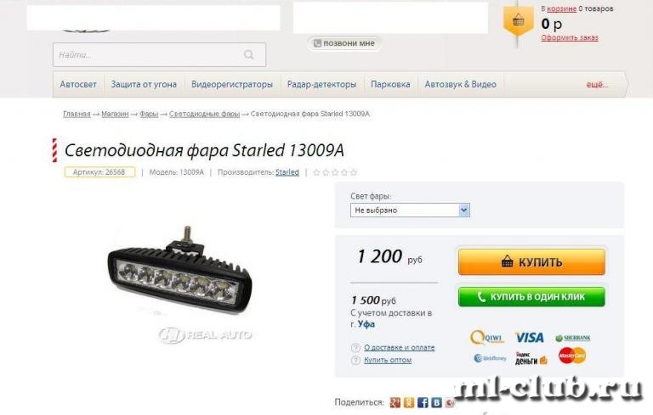Click the orange КУПИТЬ button
Image resolution: width=653 pixels, height=415 pixels.
[x=531, y=262]
